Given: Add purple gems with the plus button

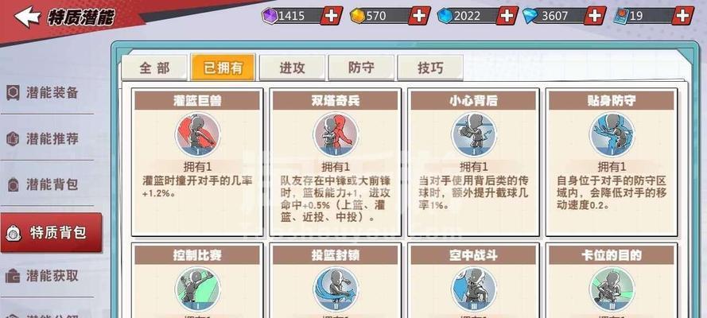Looking at the screenshot, I should 332,16.
